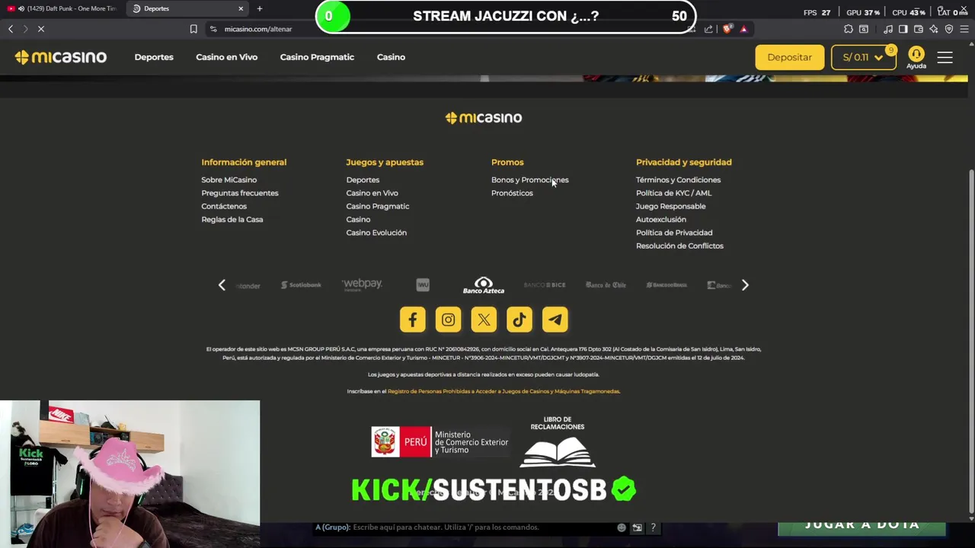975x548 pixels.
Task: Open the Facebook social icon
Action: (x=413, y=320)
